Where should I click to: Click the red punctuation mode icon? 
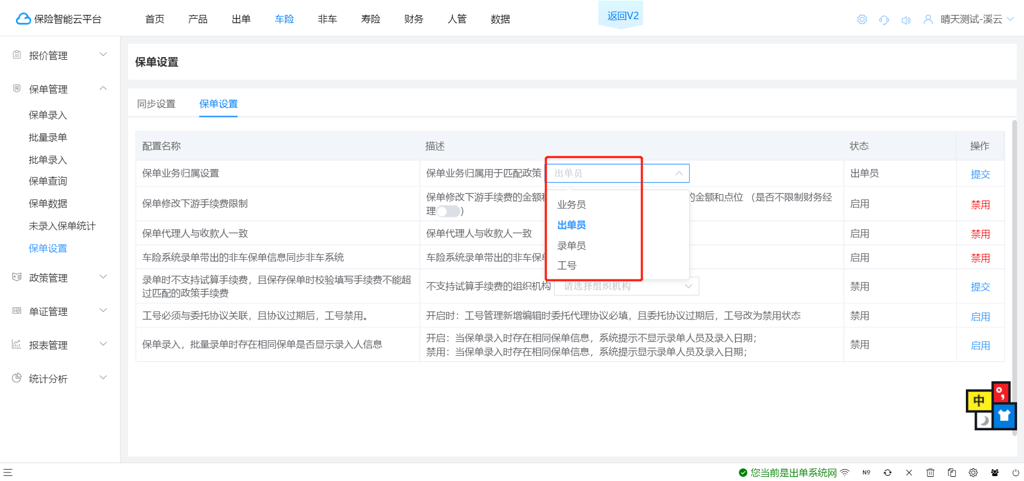pos(1001,393)
